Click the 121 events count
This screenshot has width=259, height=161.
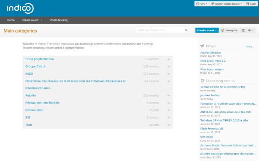[x=151, y=81]
